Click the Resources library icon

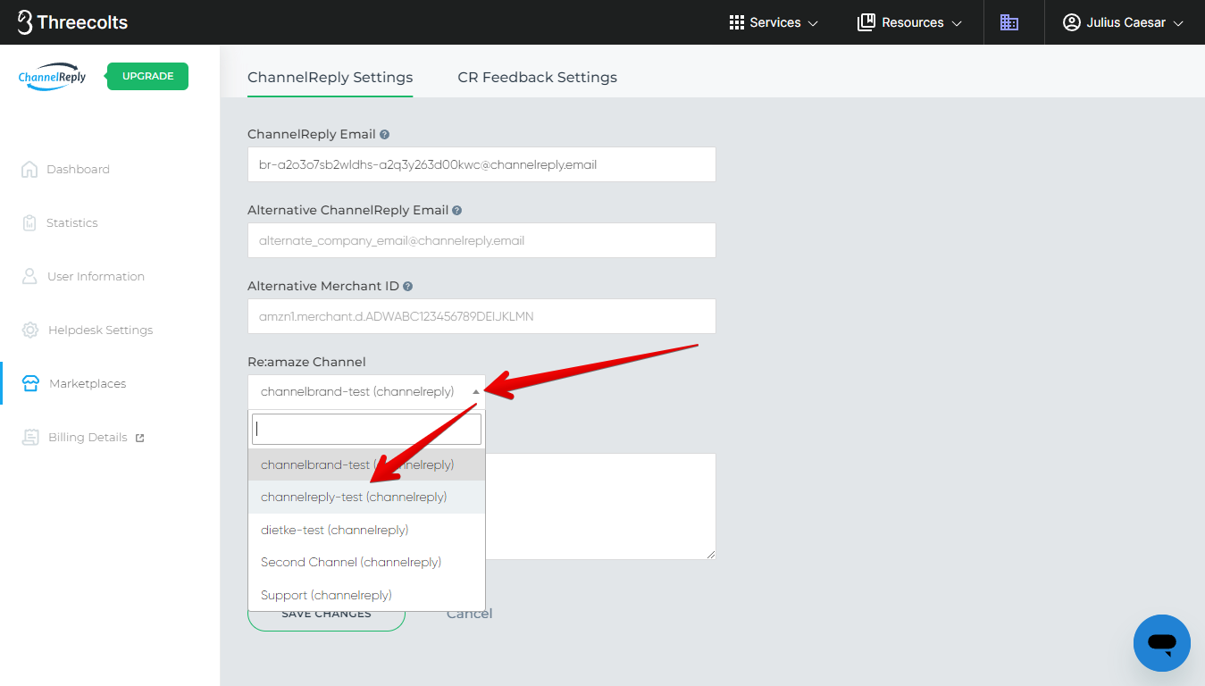coord(866,22)
